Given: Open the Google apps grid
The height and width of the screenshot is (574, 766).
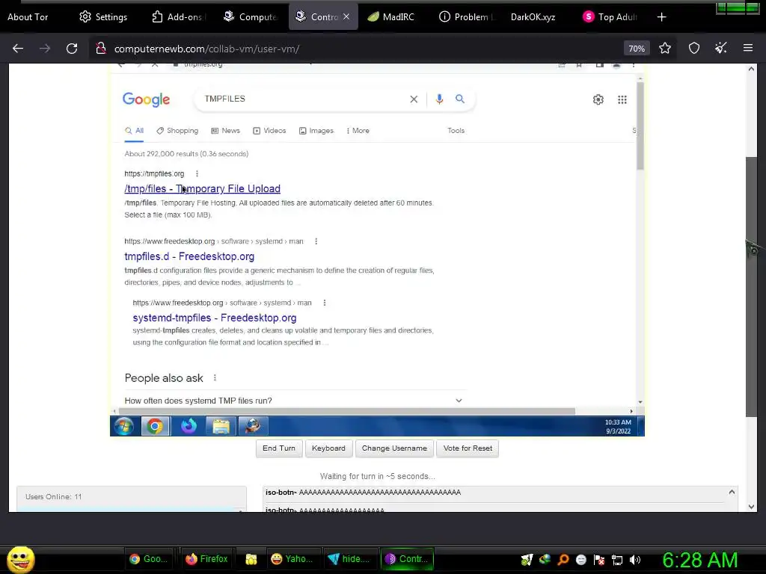Looking at the screenshot, I should (622, 99).
